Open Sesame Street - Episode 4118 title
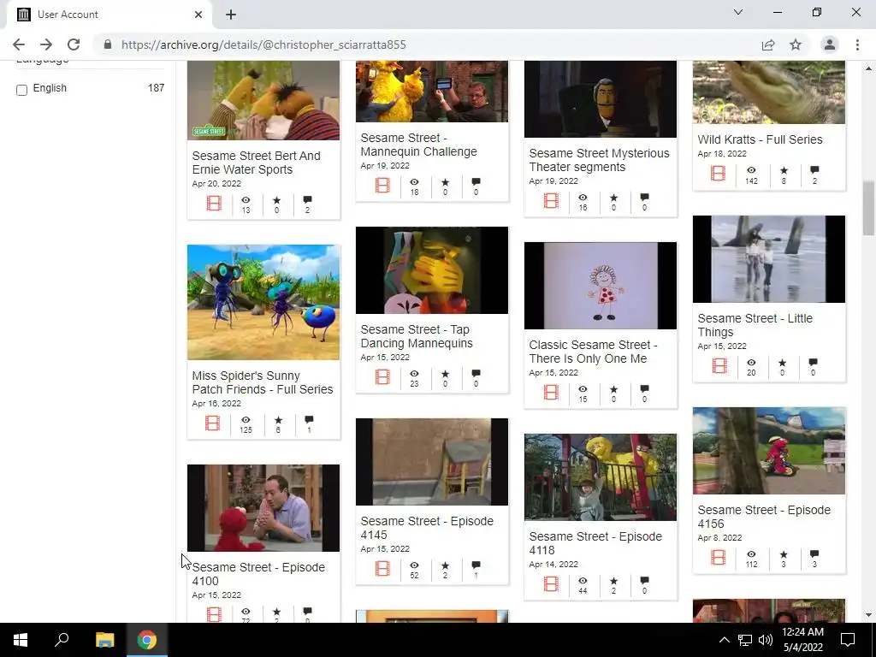 click(595, 543)
